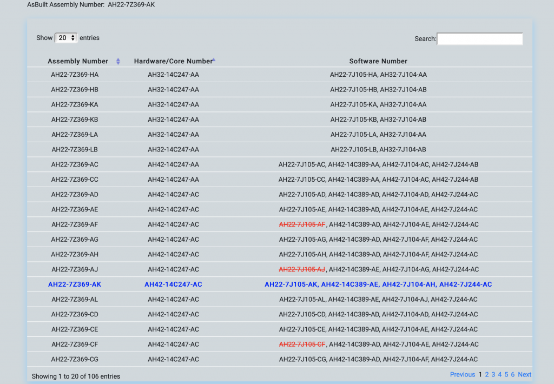Select assembly AH22-7Z369-AG cell
This screenshot has height=384, width=554.
click(75, 240)
